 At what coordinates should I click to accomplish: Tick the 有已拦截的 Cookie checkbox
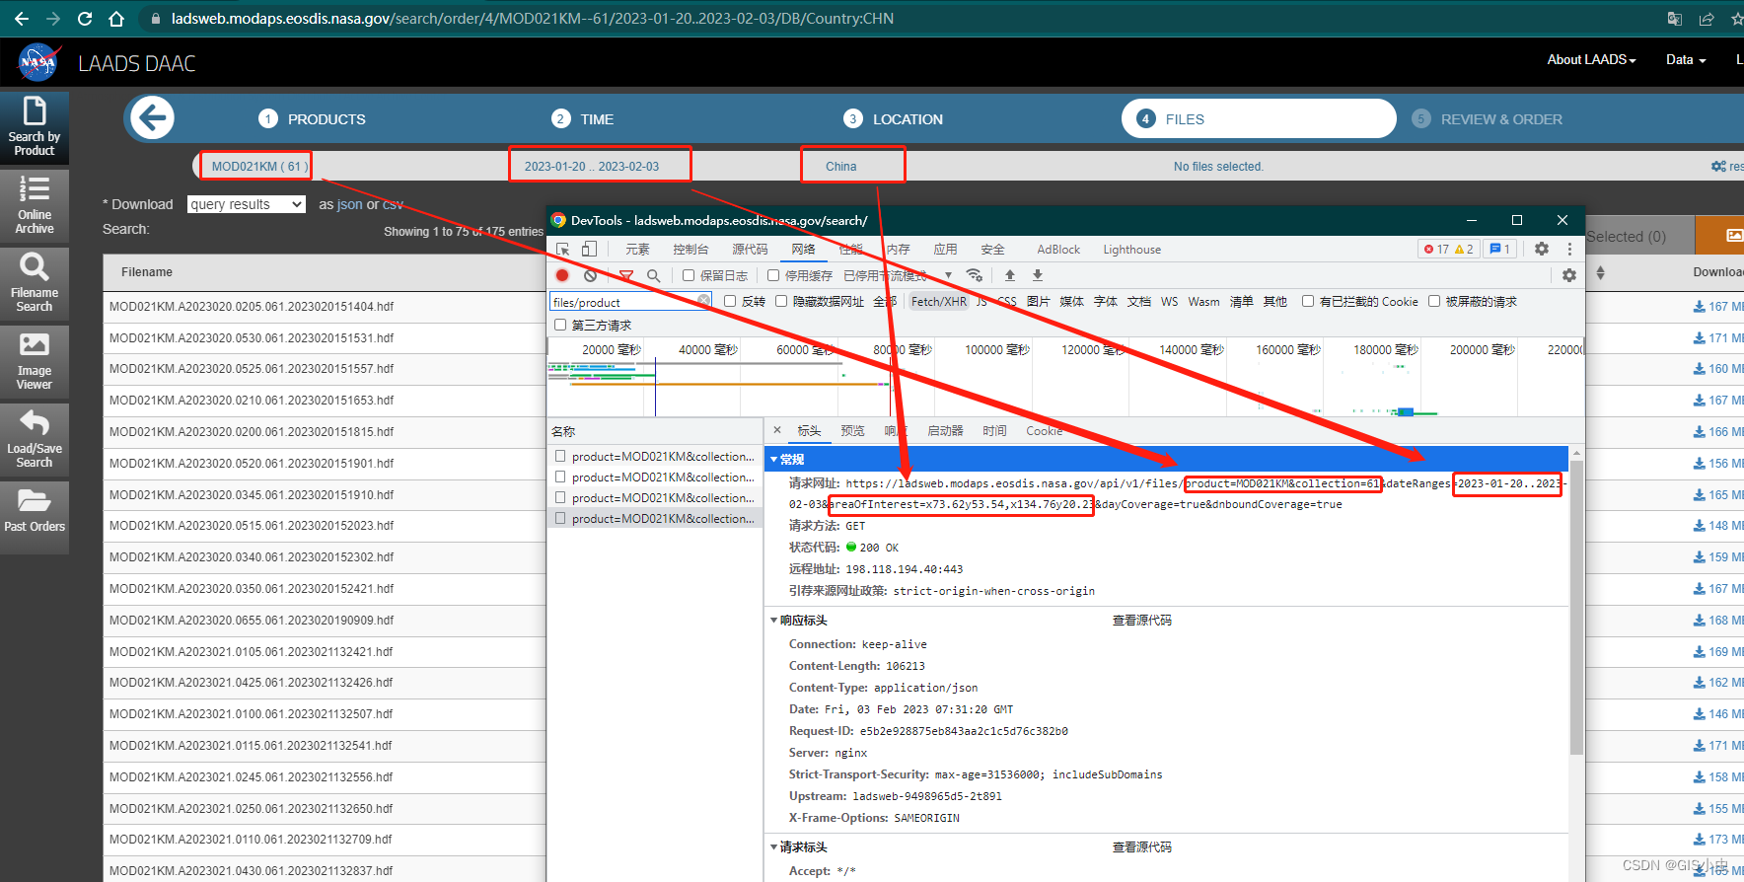pyautogui.click(x=1308, y=301)
